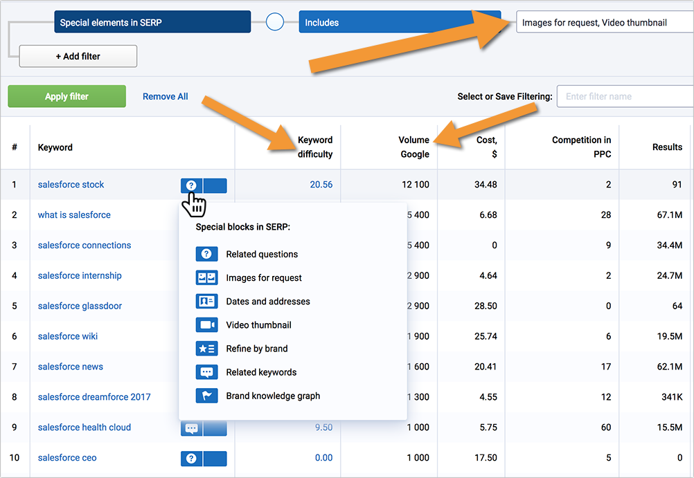
Task: Click the green Apply filter button
Action: [66, 96]
